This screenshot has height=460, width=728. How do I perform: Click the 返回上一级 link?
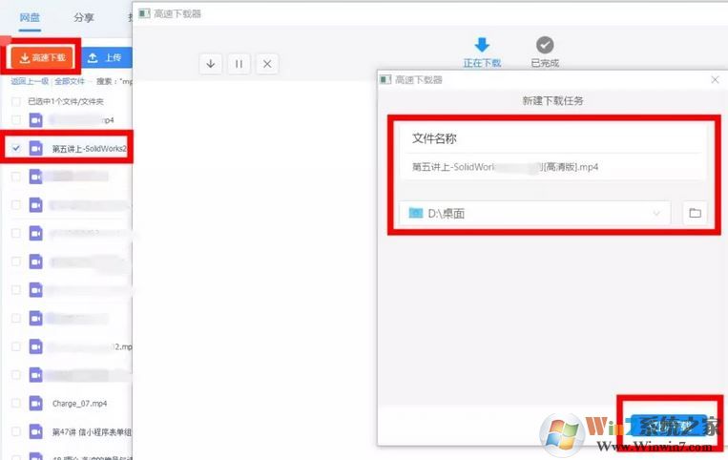pyautogui.click(x=30, y=81)
